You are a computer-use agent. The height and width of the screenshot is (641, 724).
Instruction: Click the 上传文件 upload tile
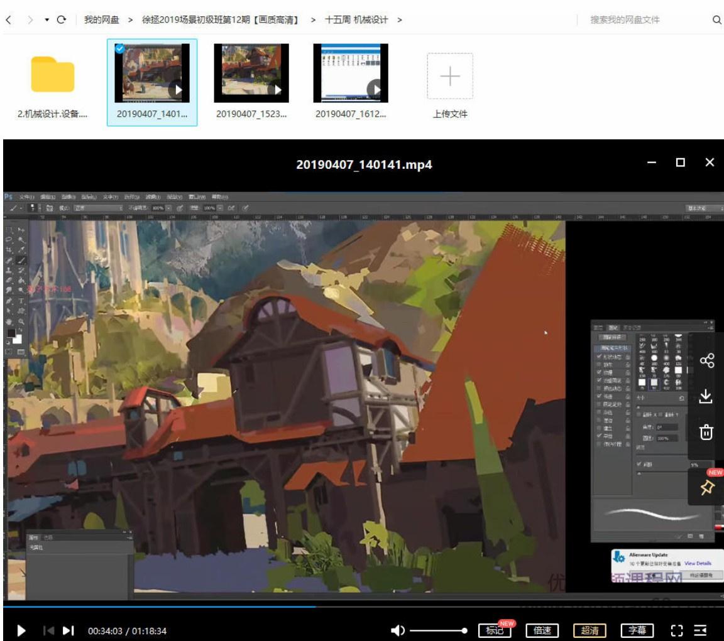pos(450,83)
